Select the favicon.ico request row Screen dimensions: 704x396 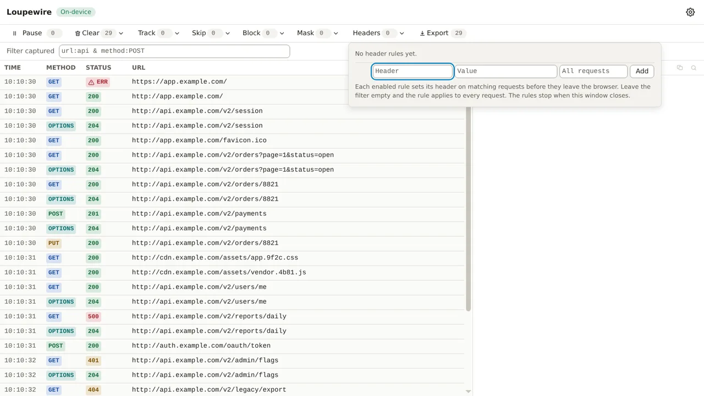tap(232, 141)
